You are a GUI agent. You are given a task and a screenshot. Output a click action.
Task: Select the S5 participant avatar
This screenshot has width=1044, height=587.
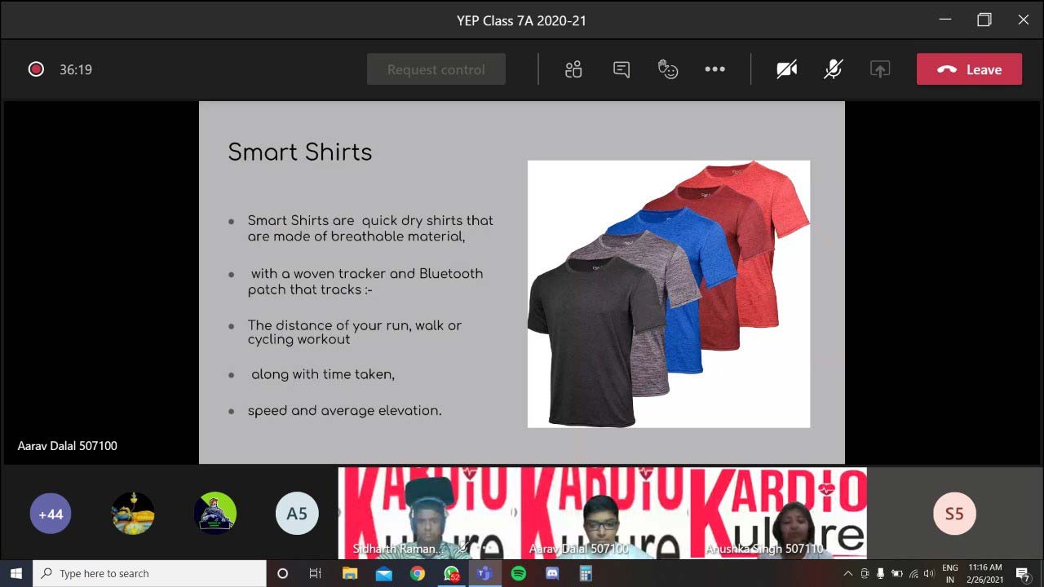point(954,514)
